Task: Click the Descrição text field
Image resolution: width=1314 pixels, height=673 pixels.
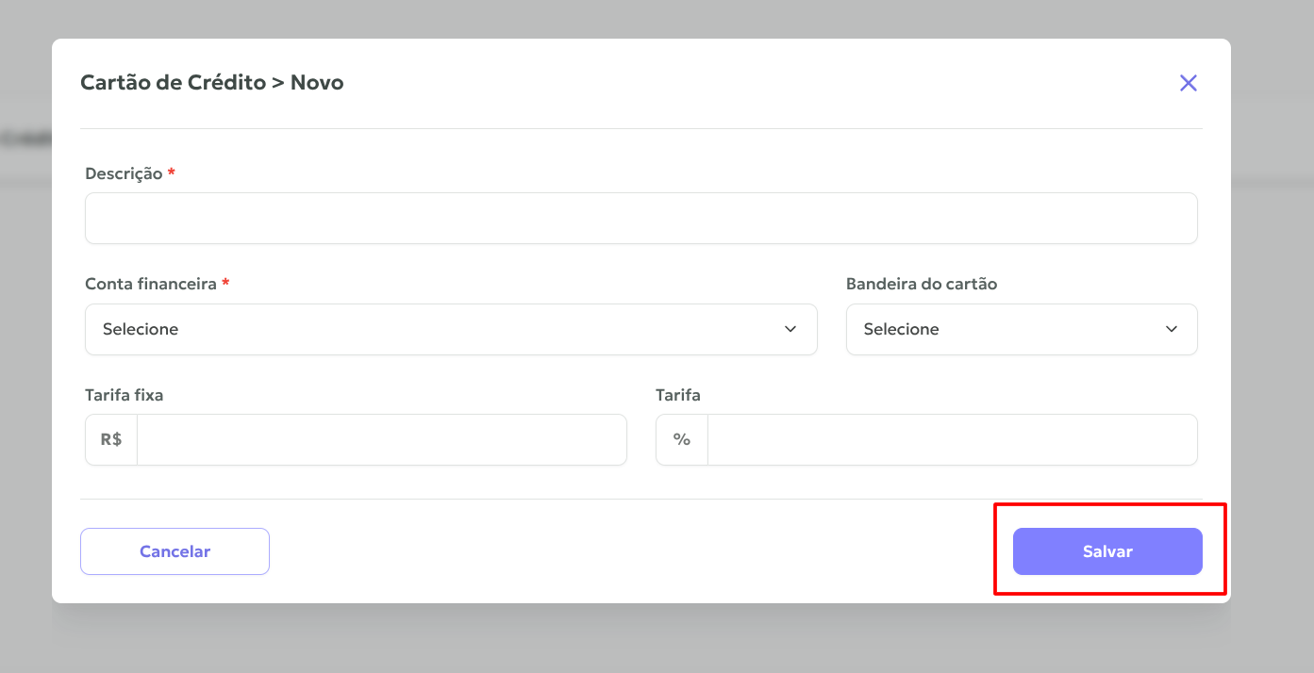Action: tap(641, 219)
